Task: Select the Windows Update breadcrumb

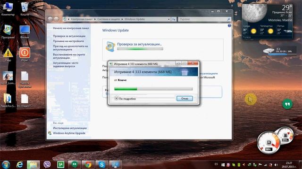Action: pyautogui.click(x=134, y=19)
